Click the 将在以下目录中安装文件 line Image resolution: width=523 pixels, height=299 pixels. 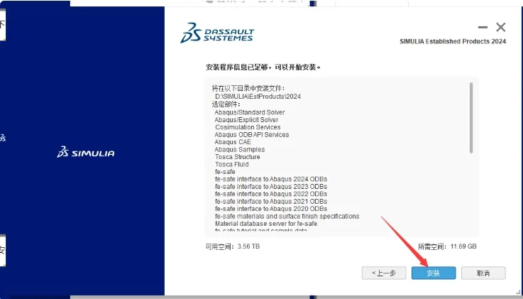(248, 89)
